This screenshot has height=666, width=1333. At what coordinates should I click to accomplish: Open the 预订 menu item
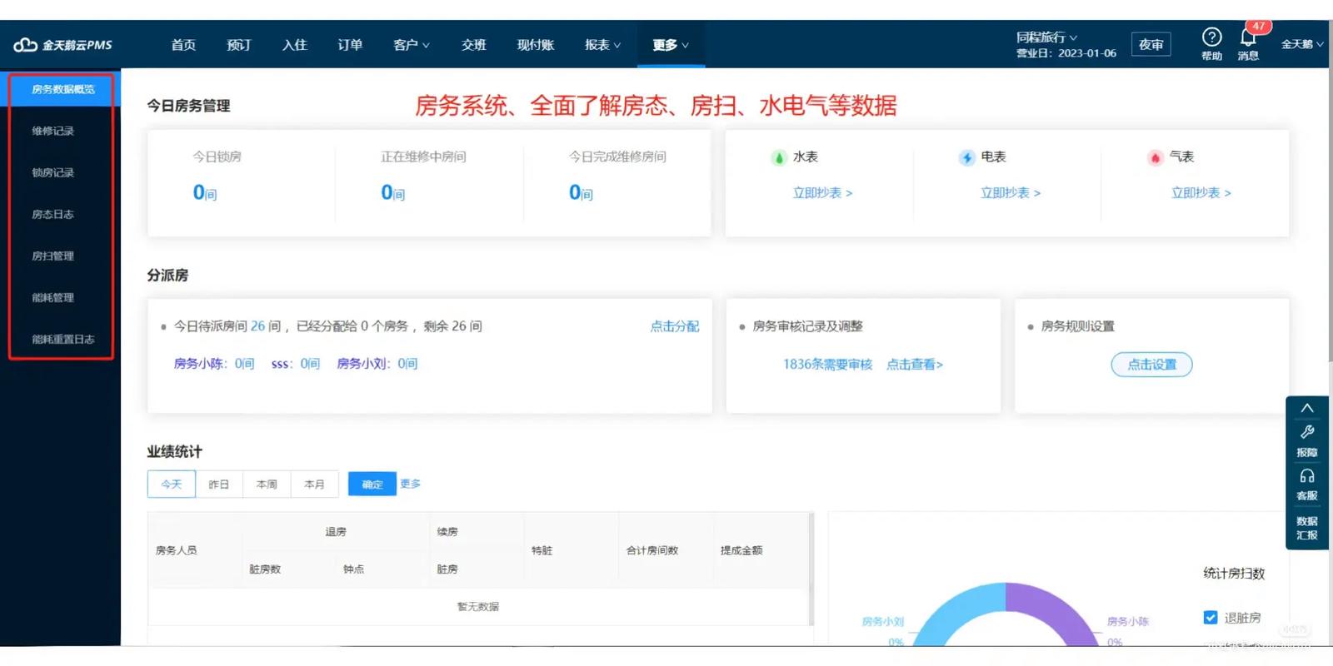click(239, 45)
